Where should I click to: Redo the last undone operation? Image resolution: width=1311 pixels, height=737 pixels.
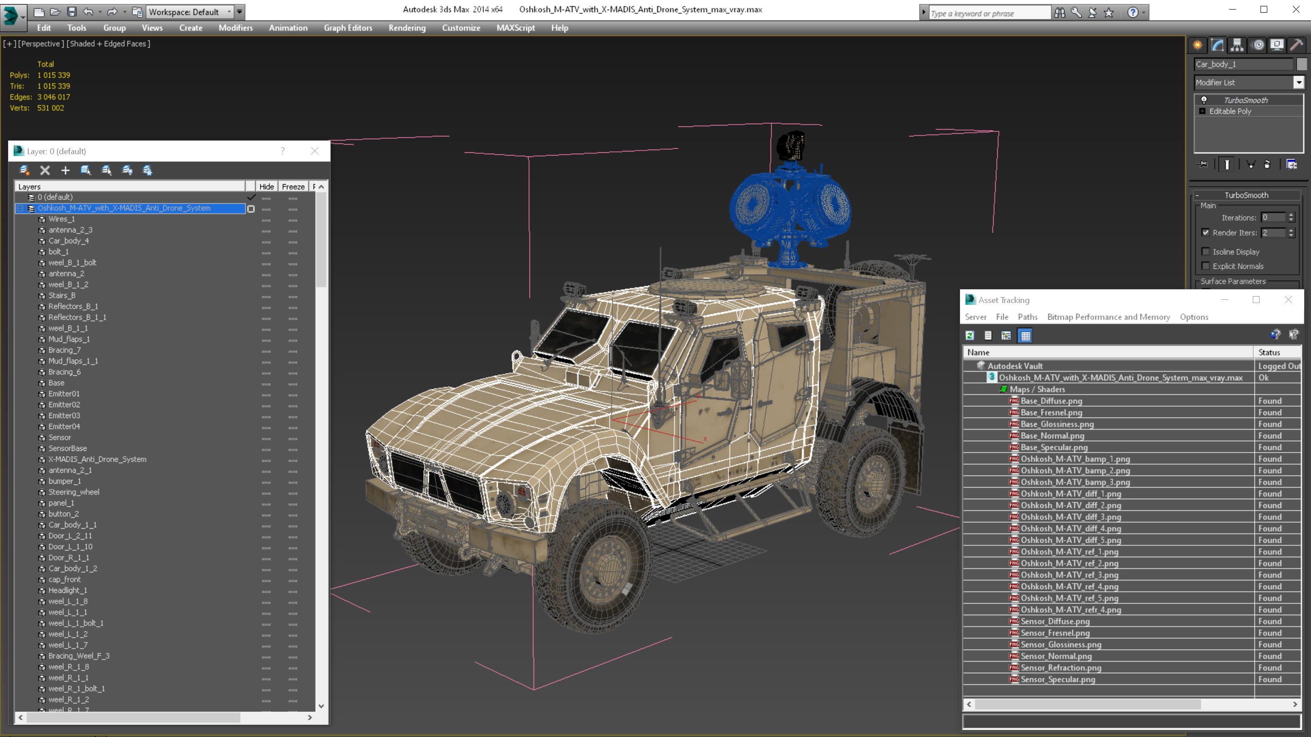point(112,12)
